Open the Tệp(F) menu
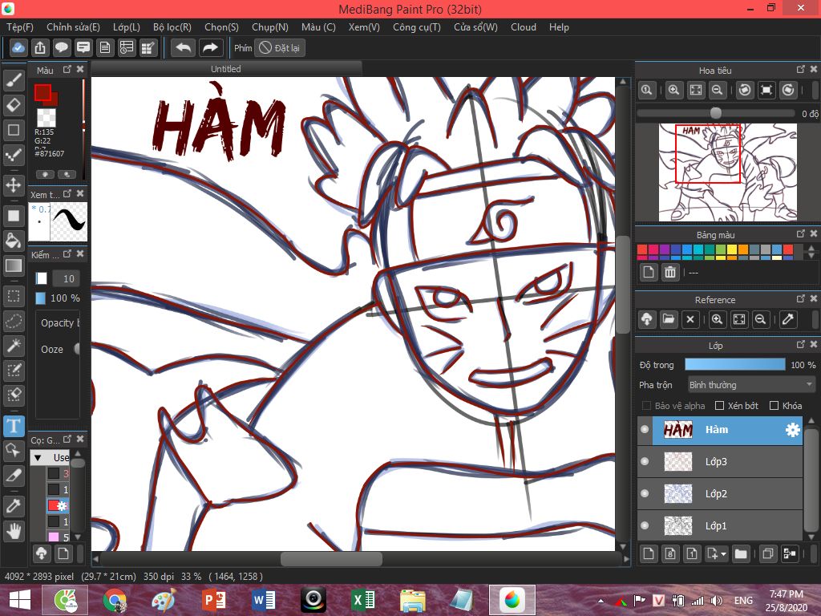The height and width of the screenshot is (616, 821). click(20, 27)
